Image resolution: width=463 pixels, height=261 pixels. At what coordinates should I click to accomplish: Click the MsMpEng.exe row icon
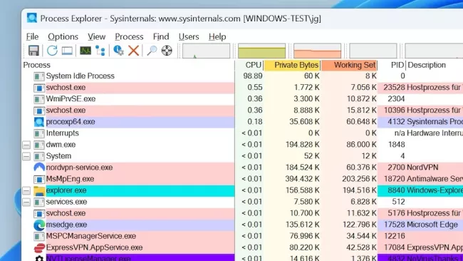click(x=39, y=179)
